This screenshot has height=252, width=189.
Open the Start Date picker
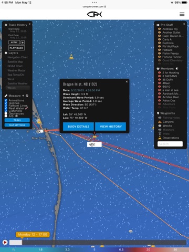18,31
